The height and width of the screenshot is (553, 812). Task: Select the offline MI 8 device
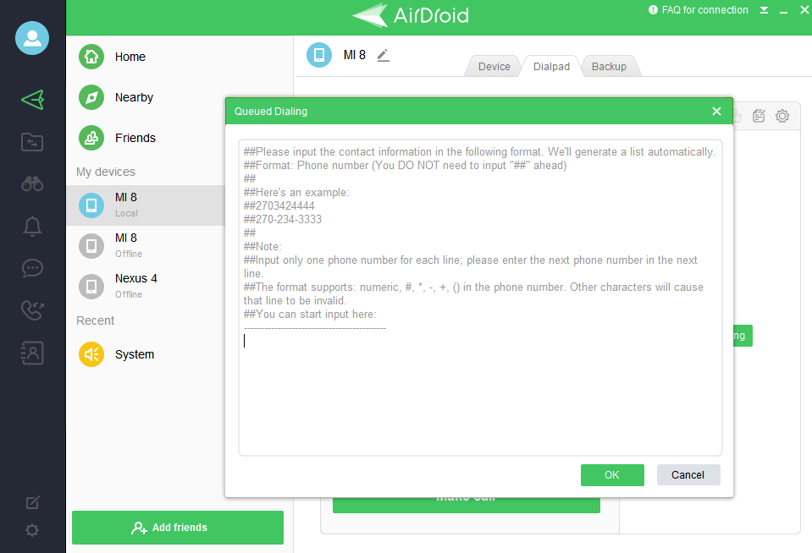(x=146, y=246)
